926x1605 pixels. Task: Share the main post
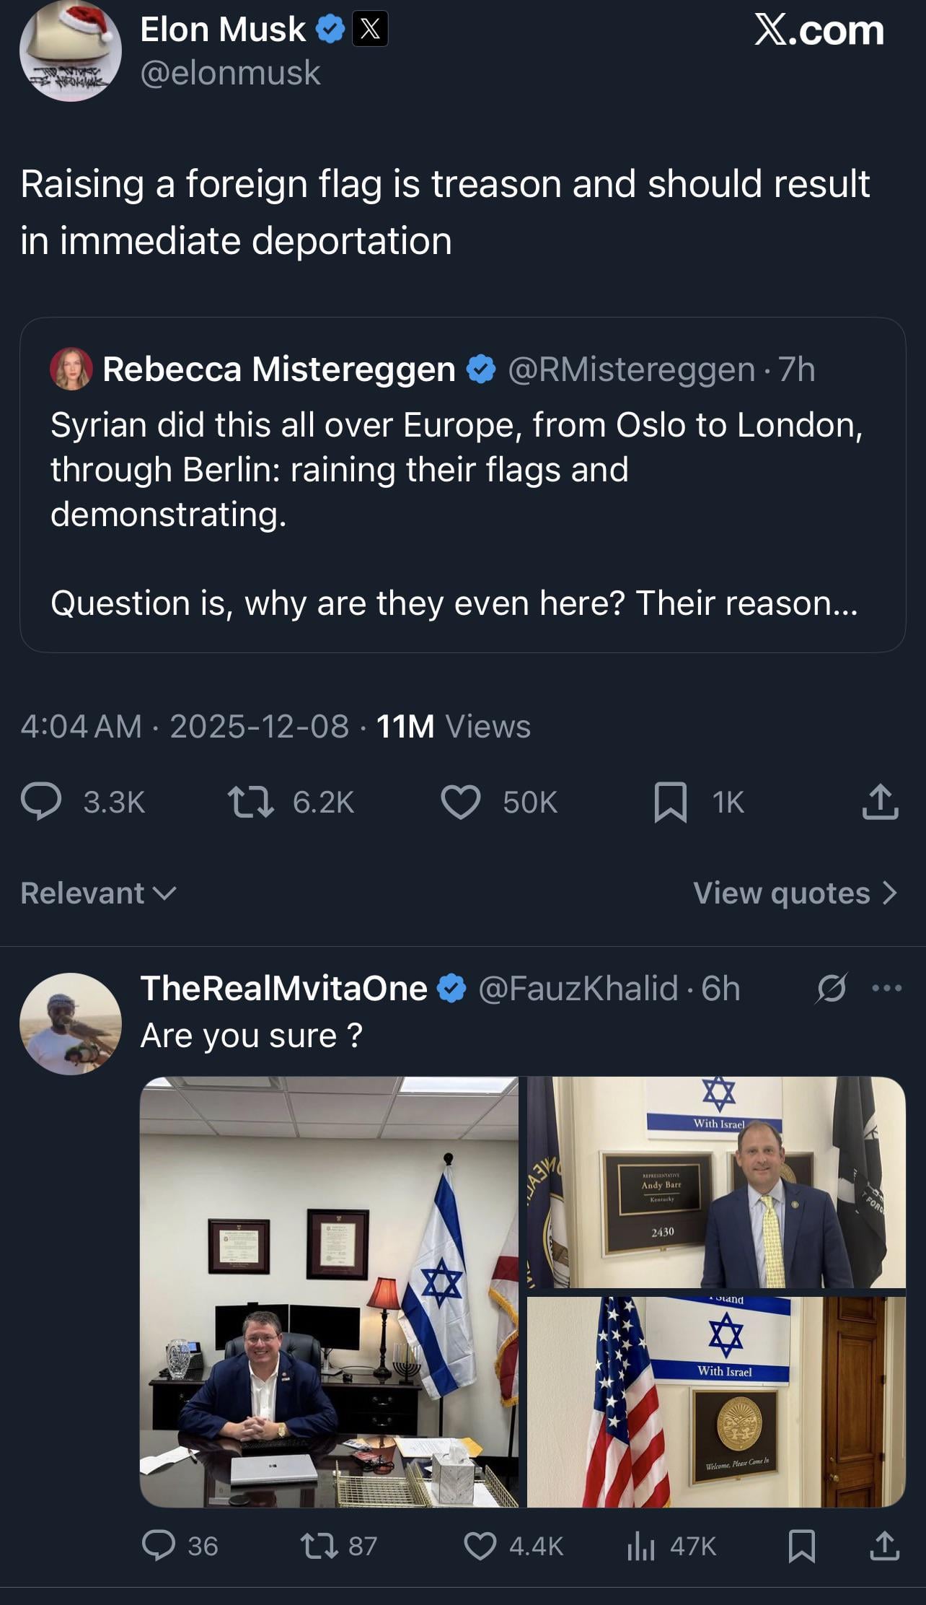pos(880,802)
